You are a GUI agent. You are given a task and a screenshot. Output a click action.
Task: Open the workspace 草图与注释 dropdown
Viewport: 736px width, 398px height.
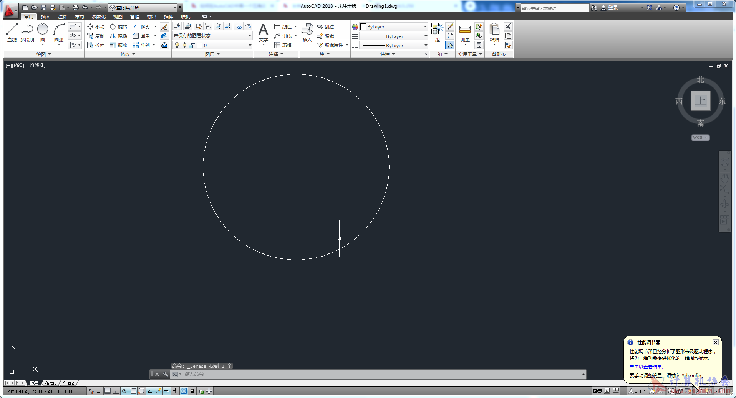tap(145, 7)
